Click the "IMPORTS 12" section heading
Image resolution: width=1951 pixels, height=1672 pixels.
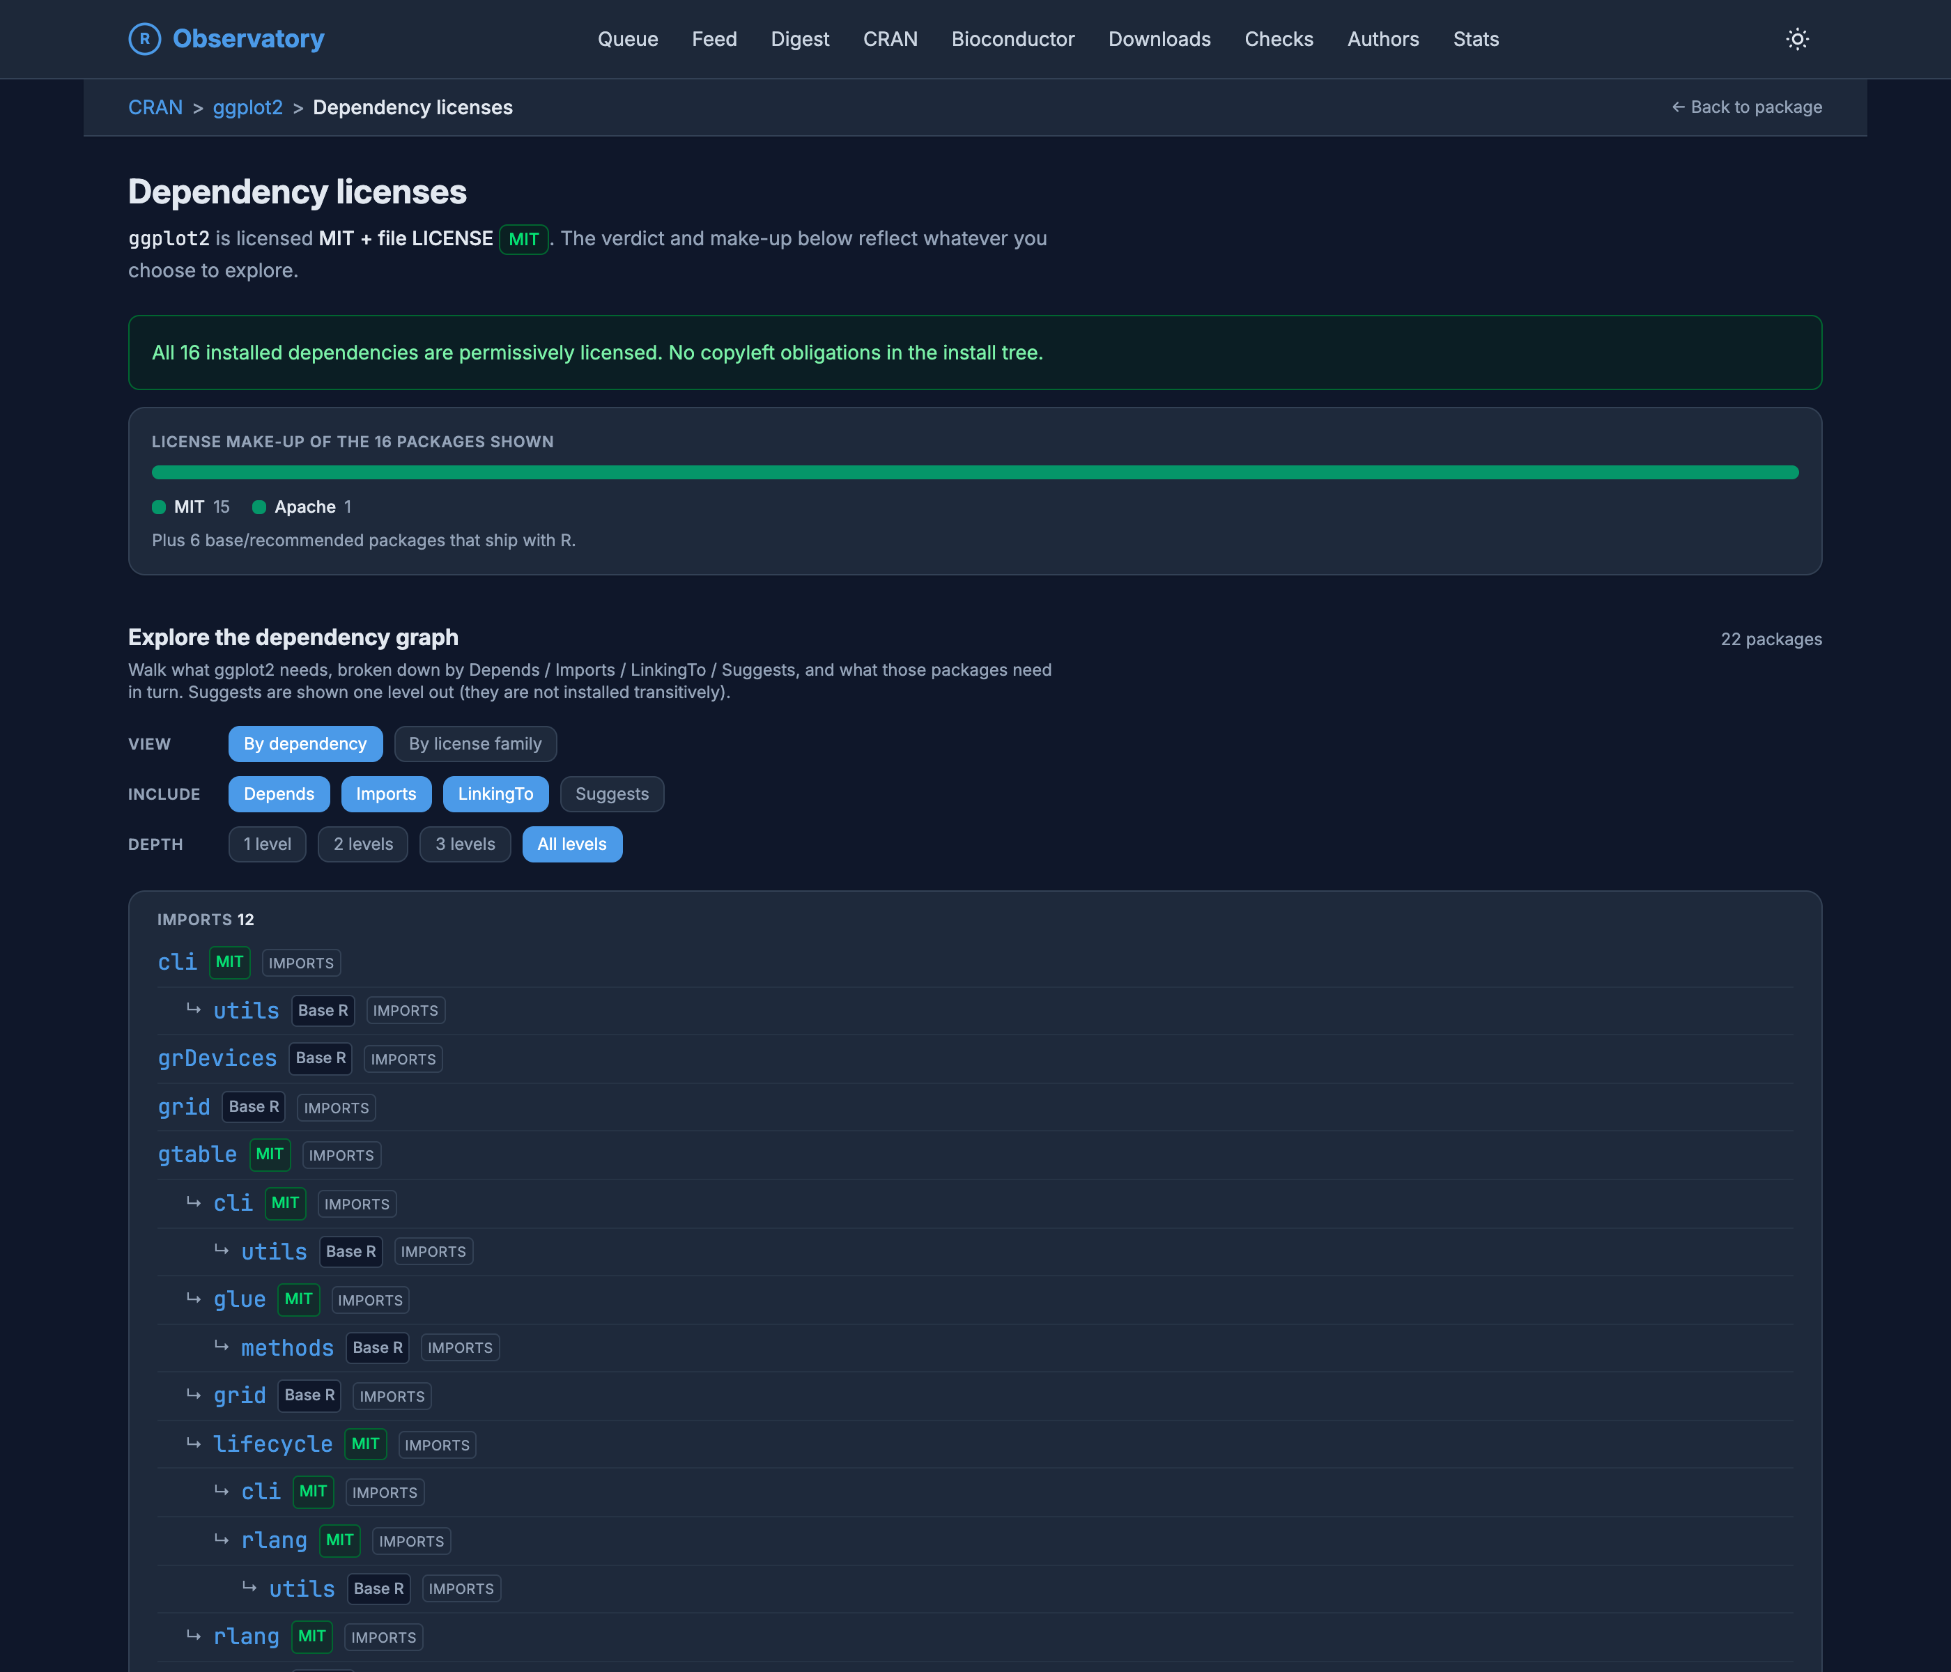tap(206, 920)
